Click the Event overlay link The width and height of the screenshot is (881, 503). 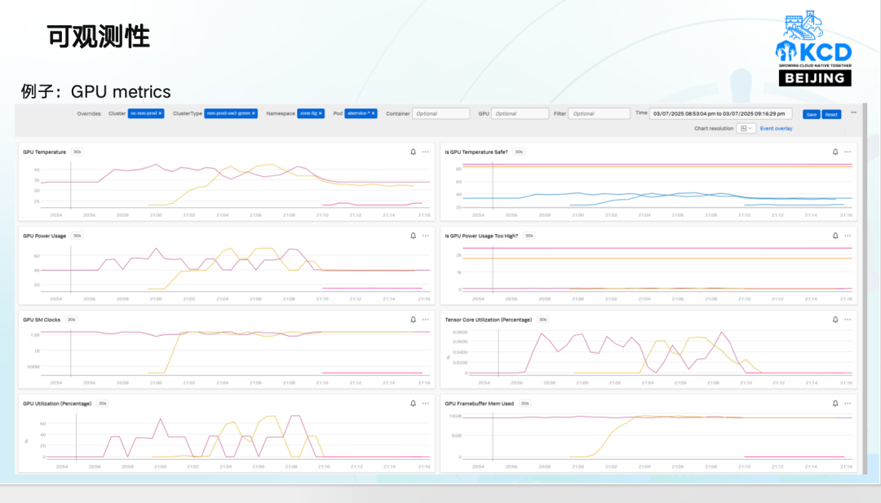click(776, 129)
